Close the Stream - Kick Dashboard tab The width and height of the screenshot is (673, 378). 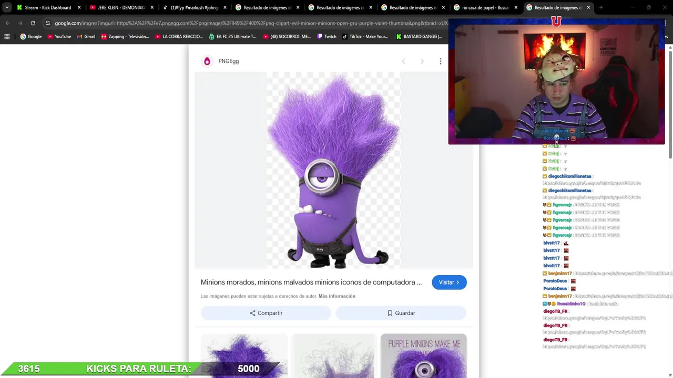(79, 7)
